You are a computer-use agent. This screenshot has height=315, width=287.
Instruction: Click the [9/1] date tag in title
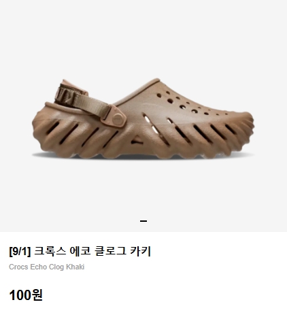tap(20, 251)
